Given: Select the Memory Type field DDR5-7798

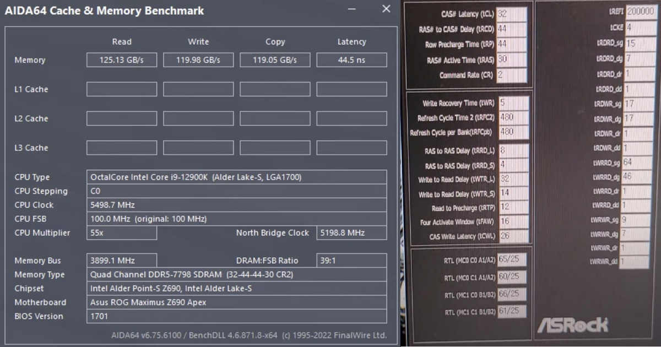Looking at the screenshot, I should pyautogui.click(x=236, y=274).
